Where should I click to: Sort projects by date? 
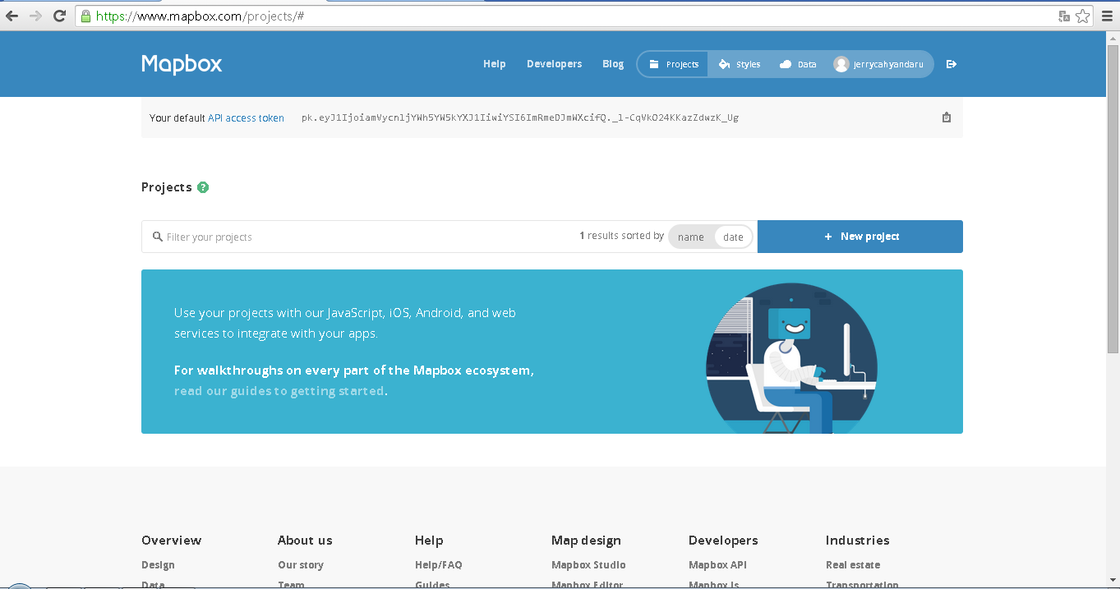pos(733,237)
